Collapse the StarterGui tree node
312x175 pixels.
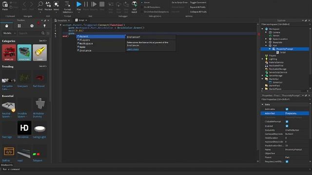coord(262,79)
